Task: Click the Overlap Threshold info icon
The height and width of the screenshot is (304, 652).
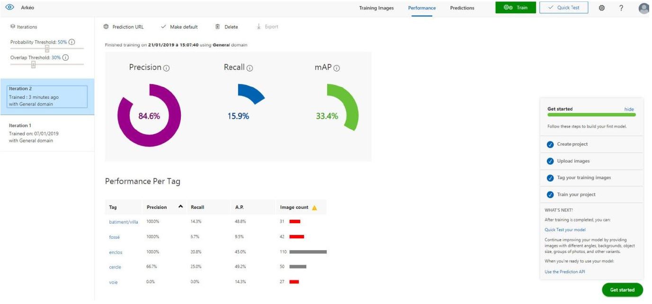Action: click(x=66, y=58)
